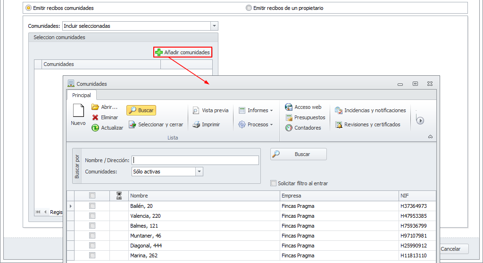Image resolution: width=483 pixels, height=263 pixels.
Task: Show more ribbon commands with round arrow
Action: point(420,120)
